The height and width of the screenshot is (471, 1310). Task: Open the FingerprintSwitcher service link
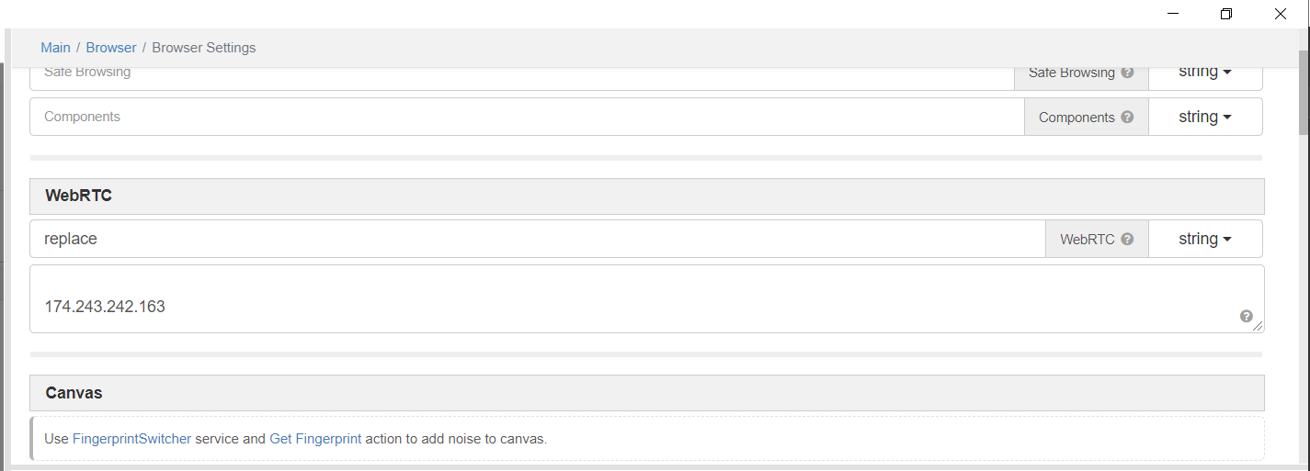click(x=131, y=439)
